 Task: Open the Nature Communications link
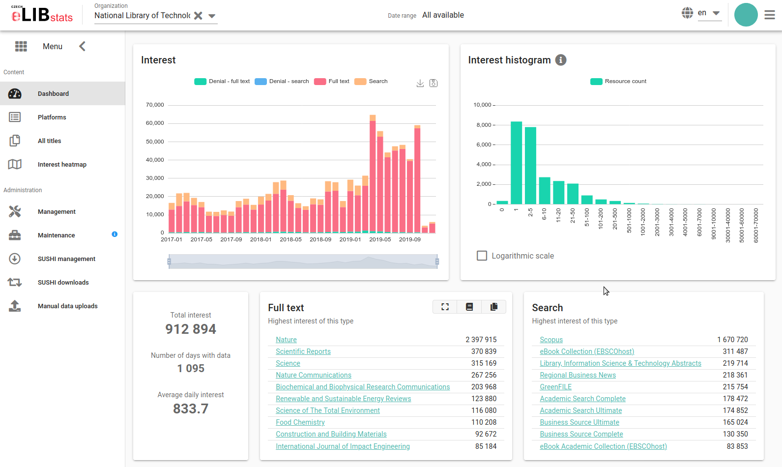pos(314,375)
